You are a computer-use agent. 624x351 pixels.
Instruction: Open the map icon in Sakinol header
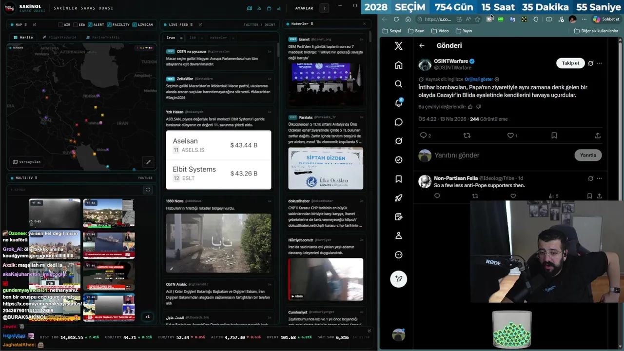pos(250,8)
